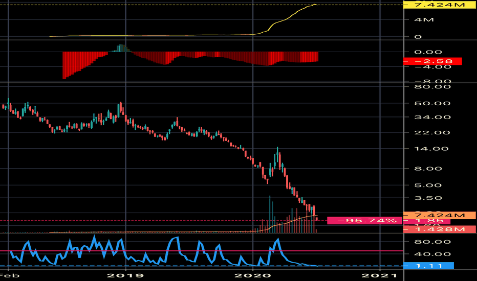Click the orange 7.424M volume average tag
Screen dimensions: 477x281
[440, 216]
